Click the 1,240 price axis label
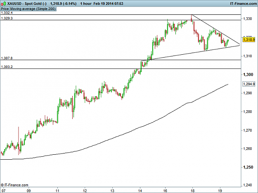258x193 pixels. tap(248, 185)
